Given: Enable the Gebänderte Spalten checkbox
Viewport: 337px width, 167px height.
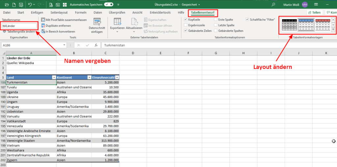Looking at the screenshot, I should (x=216, y=31).
